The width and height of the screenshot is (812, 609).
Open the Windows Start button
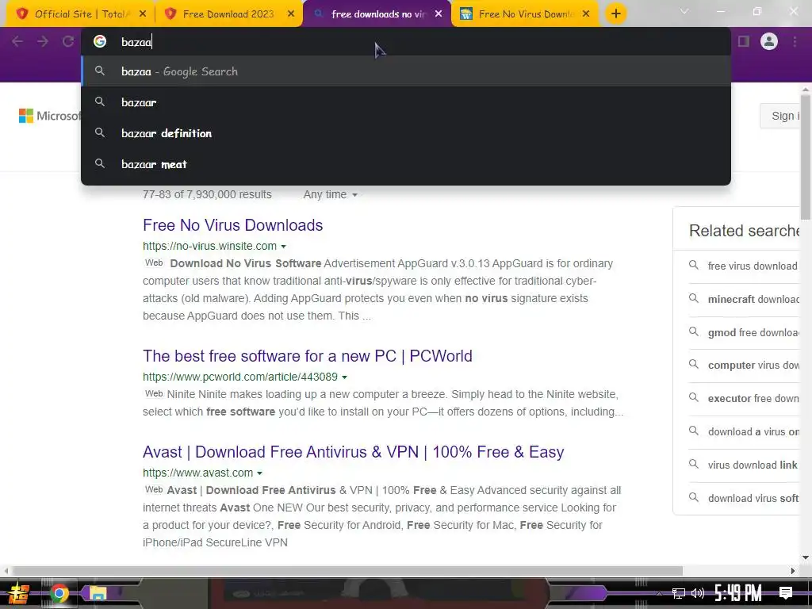[x=19, y=593]
